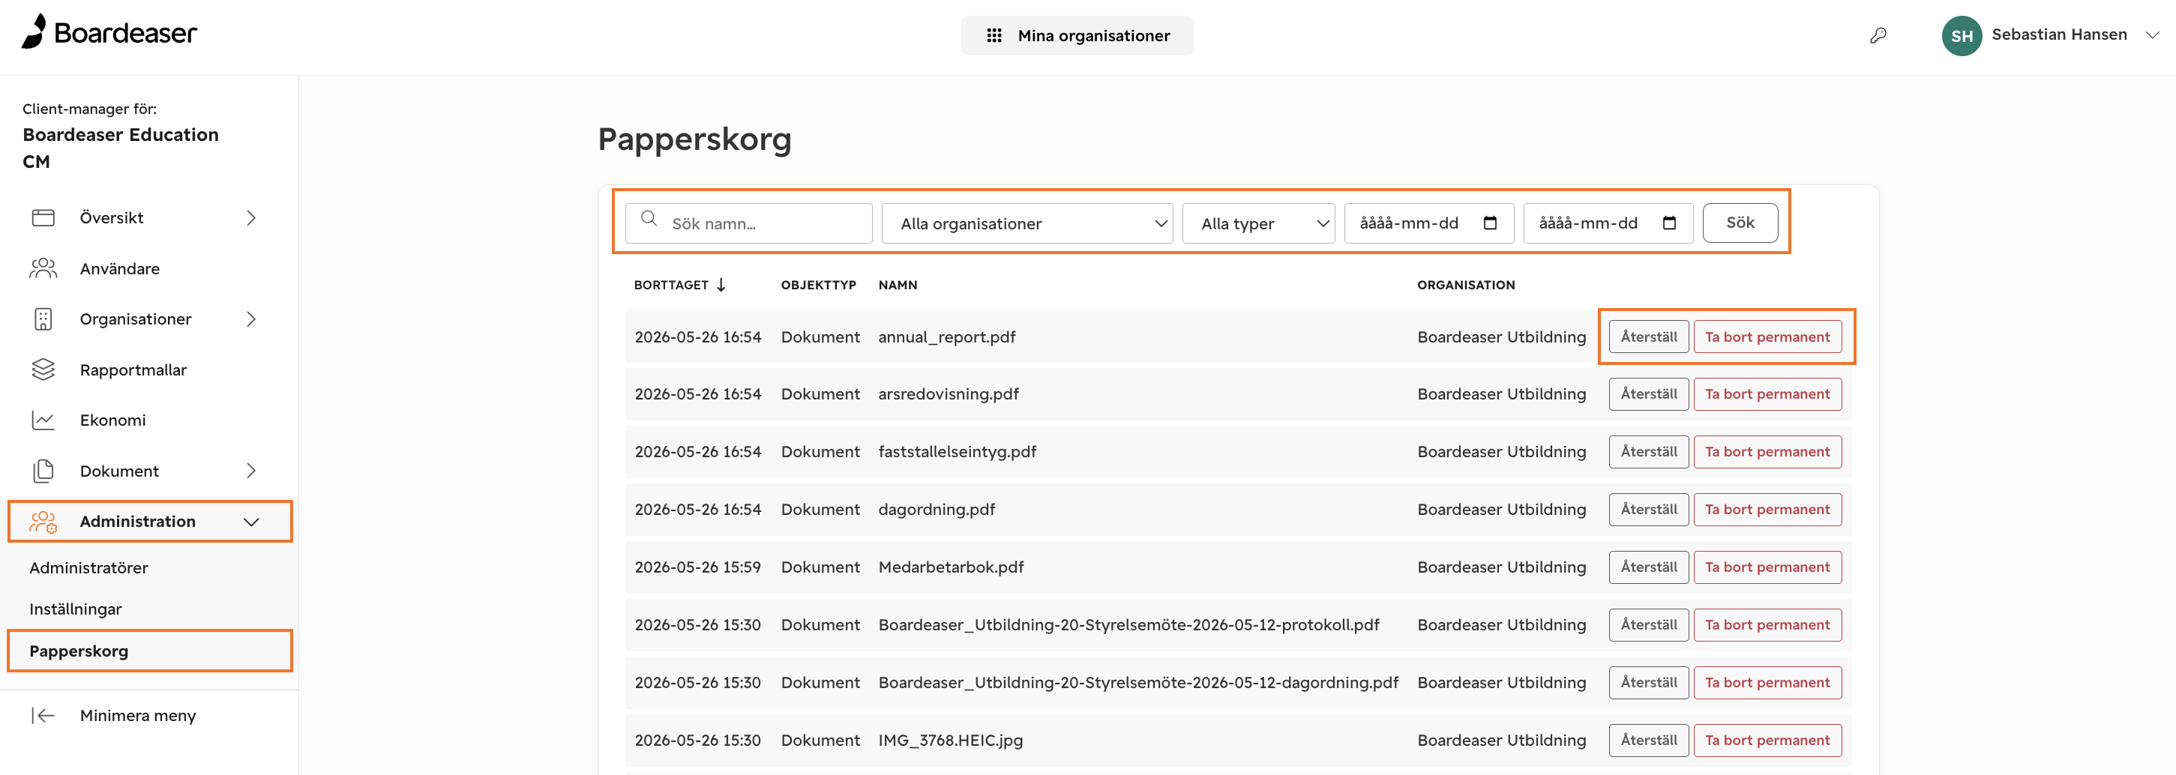Click the Minimera meny collapse arrow icon

click(43, 716)
